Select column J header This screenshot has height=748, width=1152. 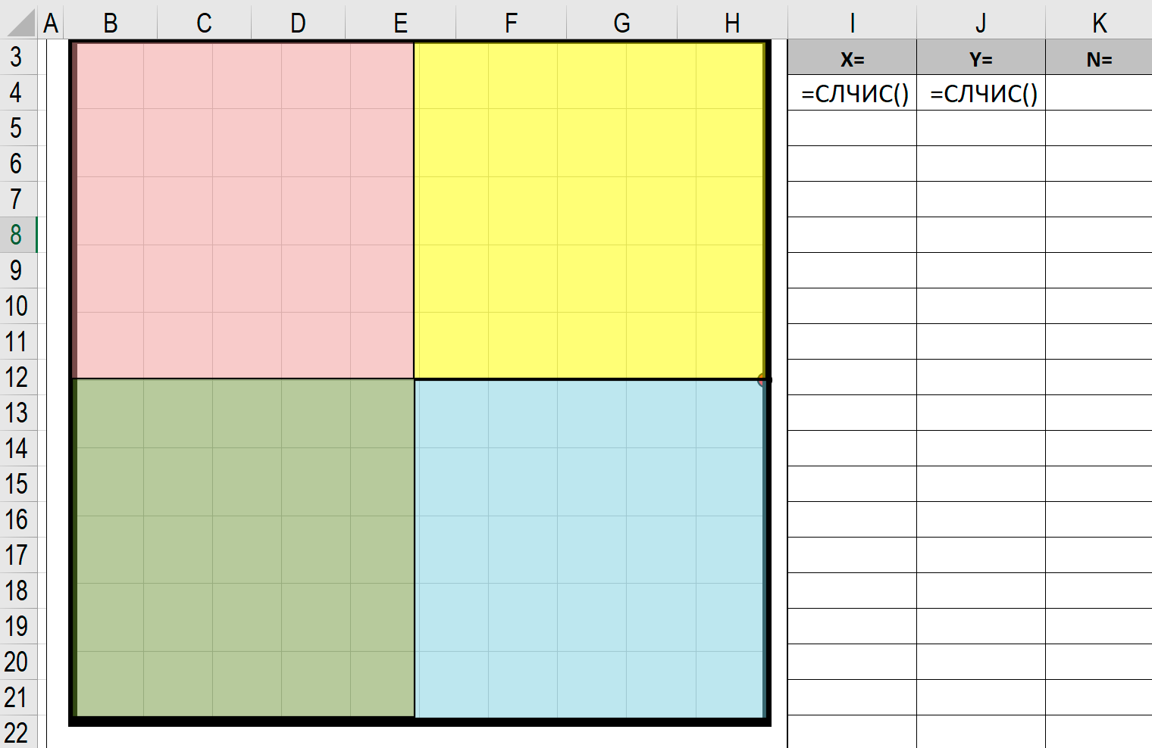[981, 23]
